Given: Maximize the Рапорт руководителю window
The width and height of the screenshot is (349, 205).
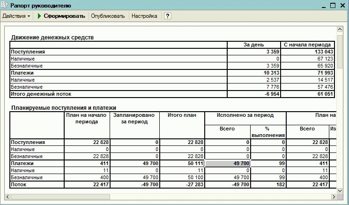Looking at the screenshot, I should [333, 6].
